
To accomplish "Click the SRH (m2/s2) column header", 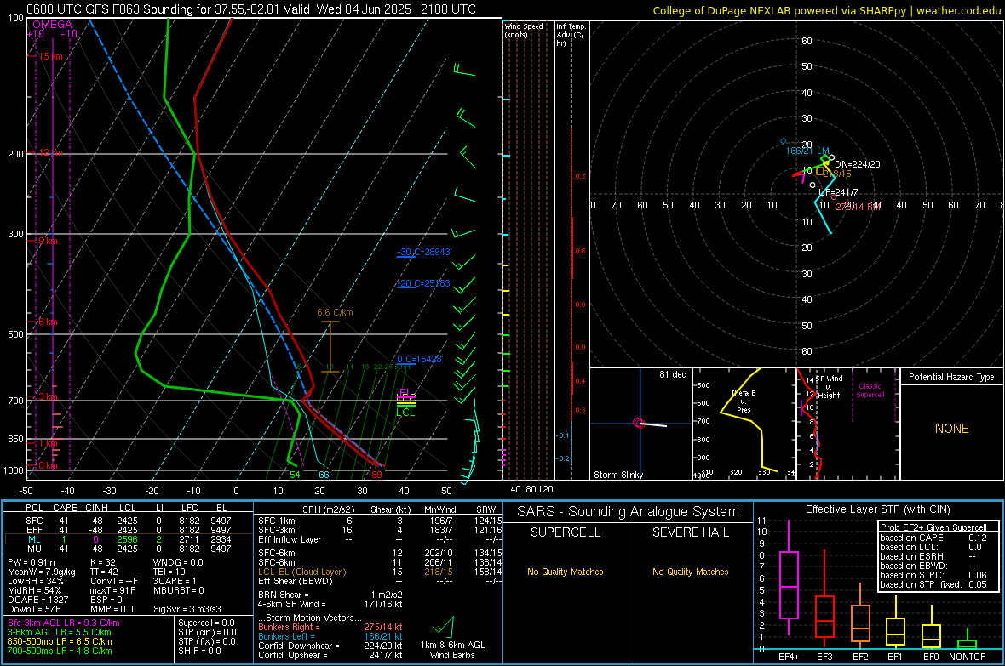I will [x=328, y=509].
